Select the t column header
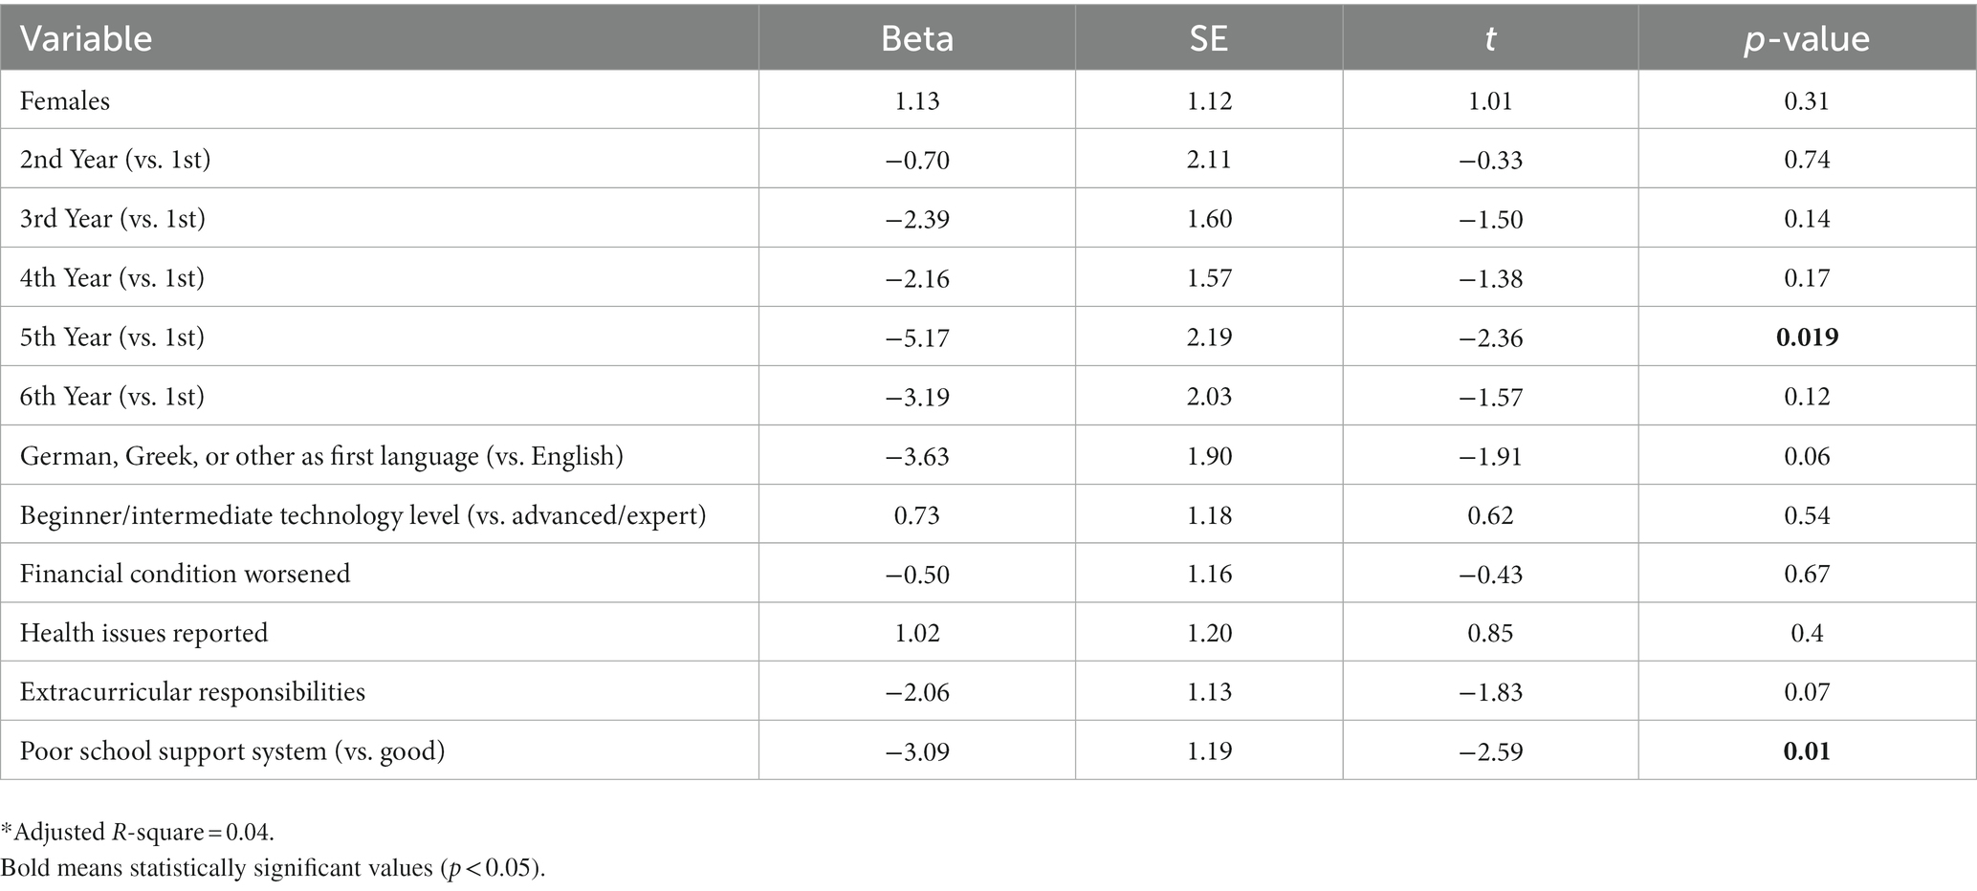This screenshot has height=891, width=1977. pos(1490,39)
